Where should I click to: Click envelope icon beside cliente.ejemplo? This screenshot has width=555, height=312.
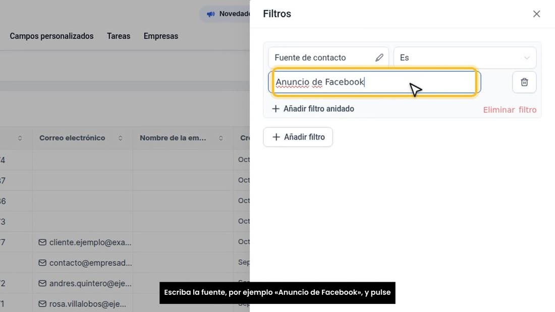click(42, 242)
